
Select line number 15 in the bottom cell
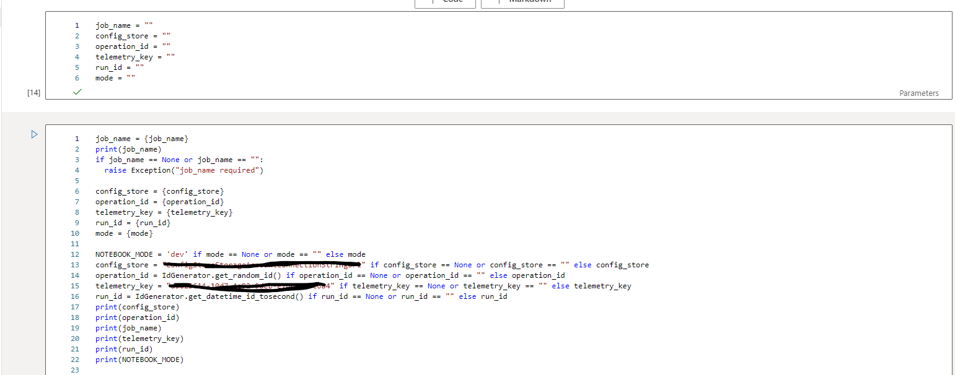point(74,285)
